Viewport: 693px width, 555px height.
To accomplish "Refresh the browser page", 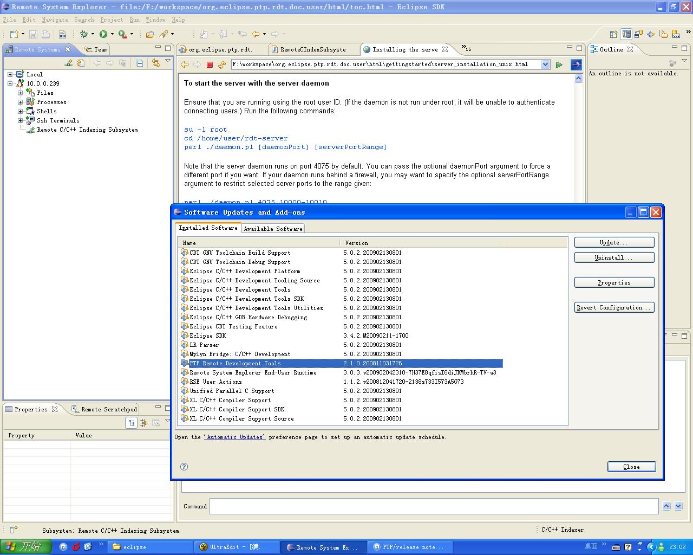I will (222, 64).
